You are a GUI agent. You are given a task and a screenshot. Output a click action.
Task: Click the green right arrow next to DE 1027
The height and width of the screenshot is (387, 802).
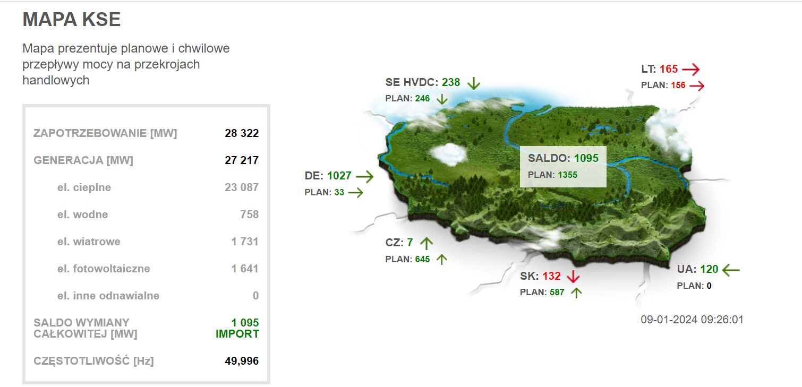pos(365,177)
